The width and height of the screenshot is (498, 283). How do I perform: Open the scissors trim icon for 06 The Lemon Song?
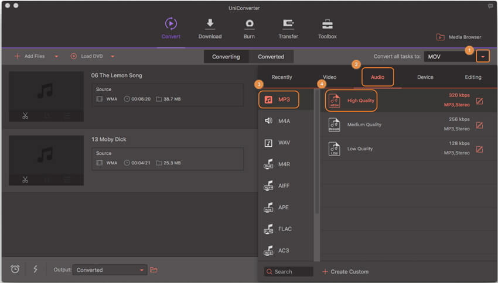coord(25,116)
